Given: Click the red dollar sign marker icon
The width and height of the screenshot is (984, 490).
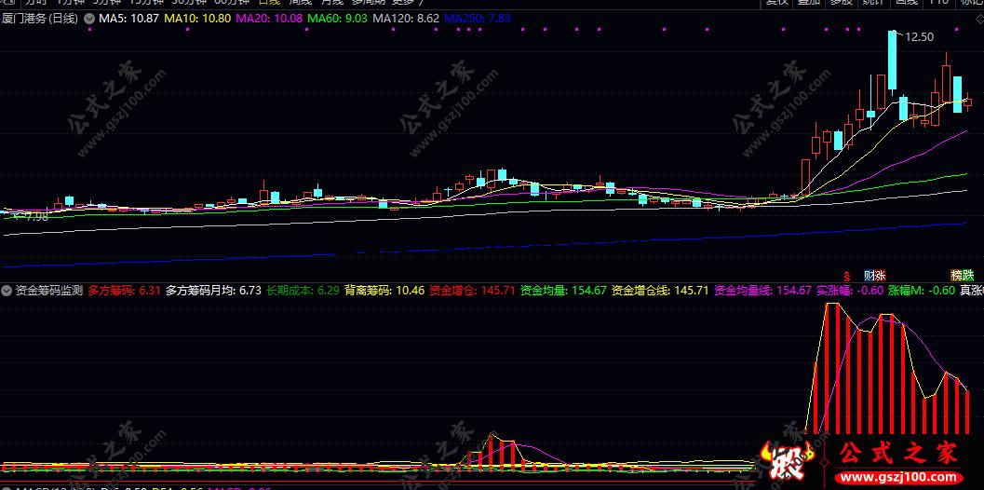Looking at the screenshot, I should (x=846, y=275).
